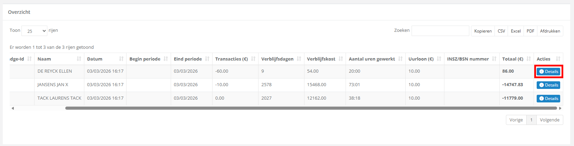Sort Aantal uren gewerkt column icon
The height and width of the screenshot is (146, 574).
coord(401,59)
